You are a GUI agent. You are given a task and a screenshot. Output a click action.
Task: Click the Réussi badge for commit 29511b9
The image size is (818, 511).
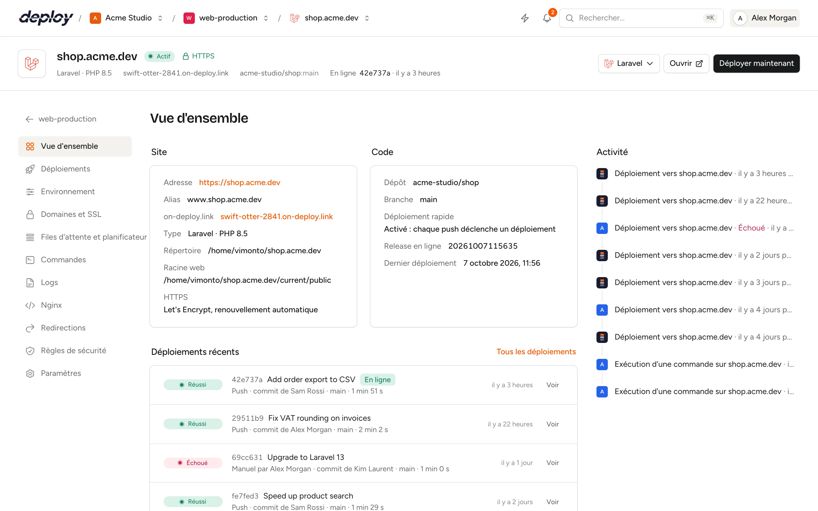pyautogui.click(x=193, y=424)
